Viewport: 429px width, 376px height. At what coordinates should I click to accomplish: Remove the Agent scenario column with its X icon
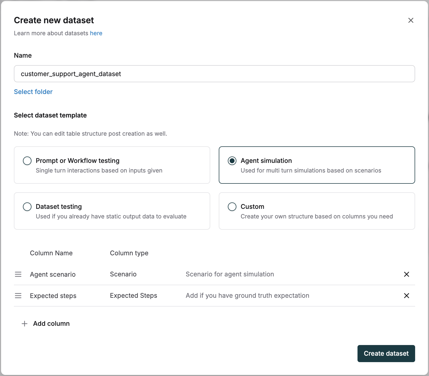tap(407, 274)
